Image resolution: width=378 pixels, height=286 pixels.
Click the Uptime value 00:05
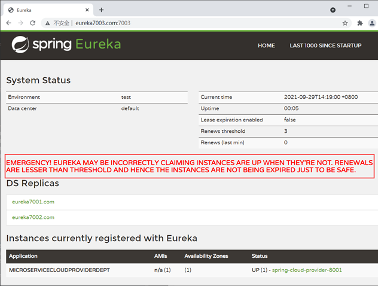291,108
